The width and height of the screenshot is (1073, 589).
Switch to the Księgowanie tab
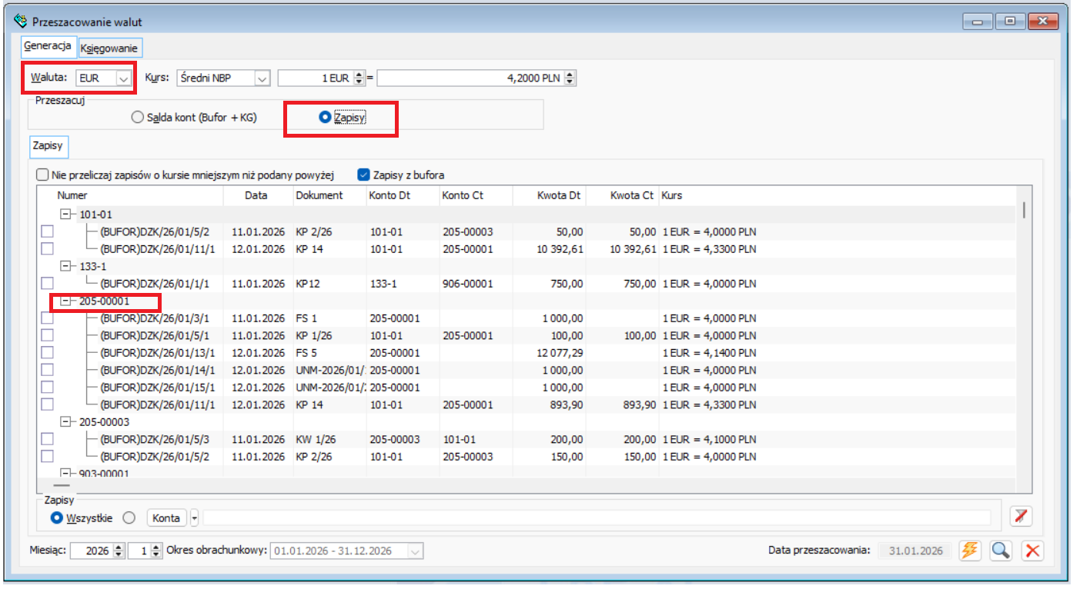click(x=109, y=48)
